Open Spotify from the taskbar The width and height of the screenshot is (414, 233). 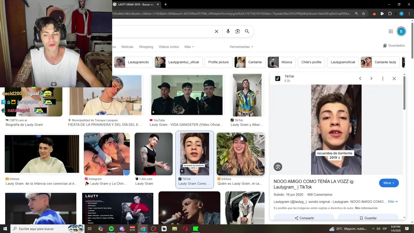111,229
